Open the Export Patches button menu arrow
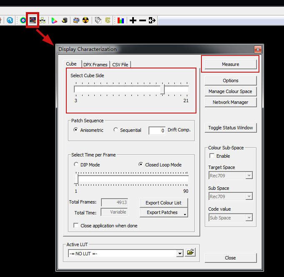 pyautogui.click(x=185, y=214)
